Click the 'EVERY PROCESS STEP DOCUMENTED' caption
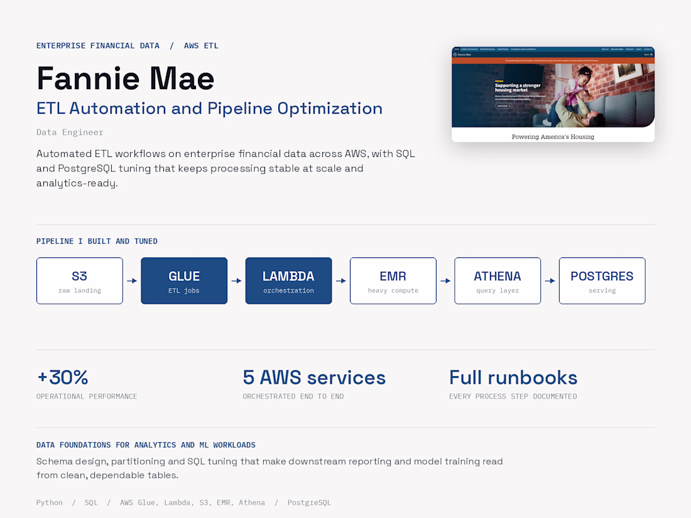Image resolution: width=691 pixels, height=518 pixels. 513,396
